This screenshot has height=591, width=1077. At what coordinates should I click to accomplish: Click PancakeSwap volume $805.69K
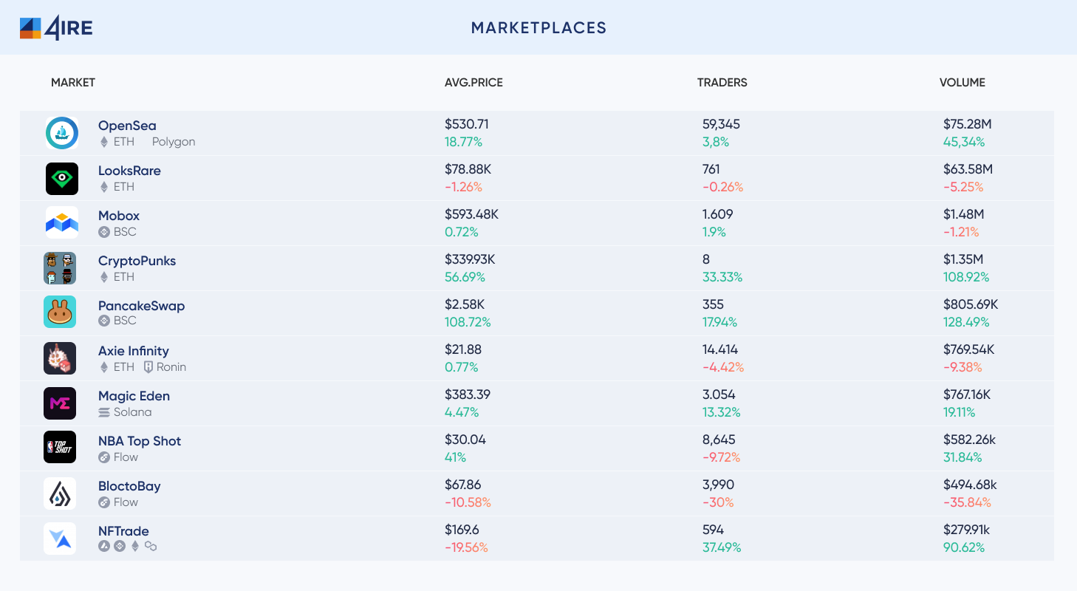tap(971, 304)
